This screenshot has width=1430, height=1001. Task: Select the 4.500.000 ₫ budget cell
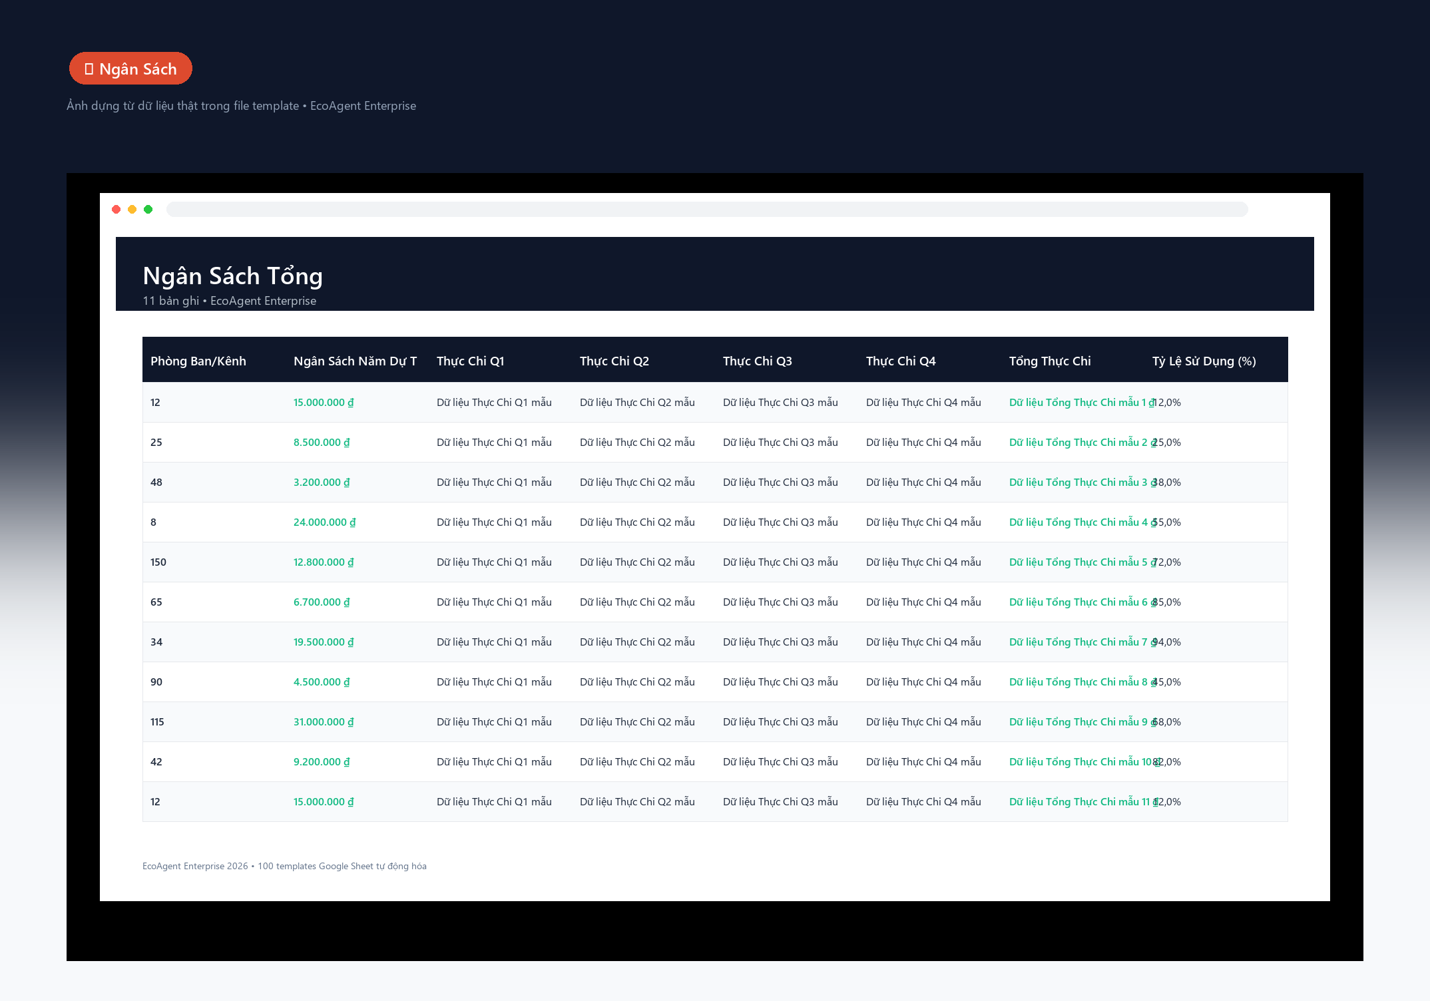pyautogui.click(x=322, y=682)
